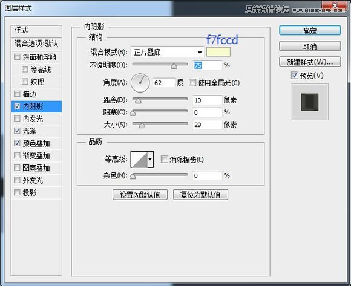Image resolution: width=351 pixels, height=286 pixels.
Task: Uncheck the 光泽 checkbox
Action: point(17,131)
